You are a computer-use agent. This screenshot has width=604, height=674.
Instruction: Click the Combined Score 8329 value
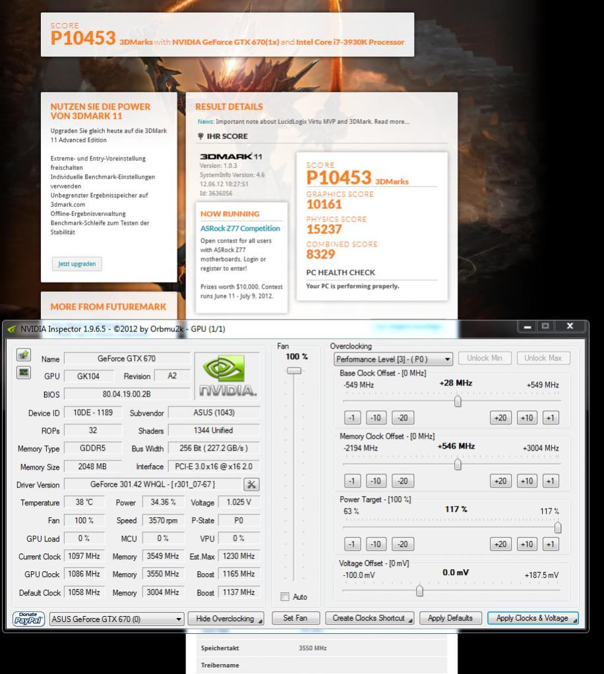click(320, 254)
